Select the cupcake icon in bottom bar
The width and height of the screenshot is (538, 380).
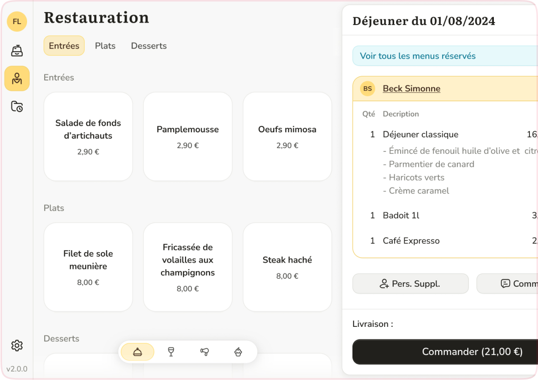pyautogui.click(x=238, y=352)
